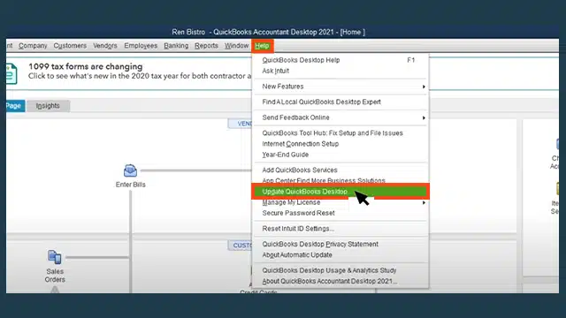Click the Vendors section label
The width and height of the screenshot is (566, 318).
click(241, 124)
